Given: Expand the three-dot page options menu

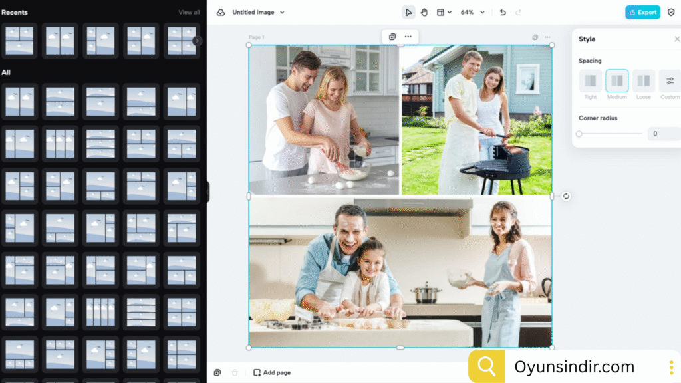Looking at the screenshot, I should [547, 37].
